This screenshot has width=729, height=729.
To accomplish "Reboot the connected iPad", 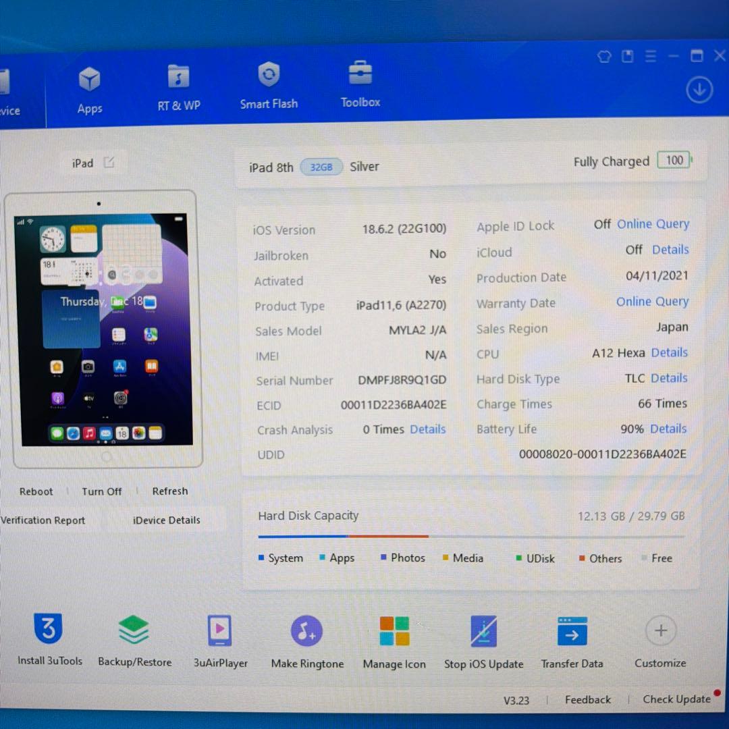I will pos(36,491).
